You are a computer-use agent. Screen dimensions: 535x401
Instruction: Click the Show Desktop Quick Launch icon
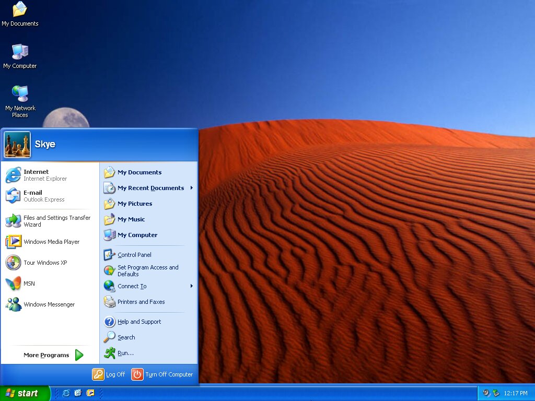click(x=78, y=393)
